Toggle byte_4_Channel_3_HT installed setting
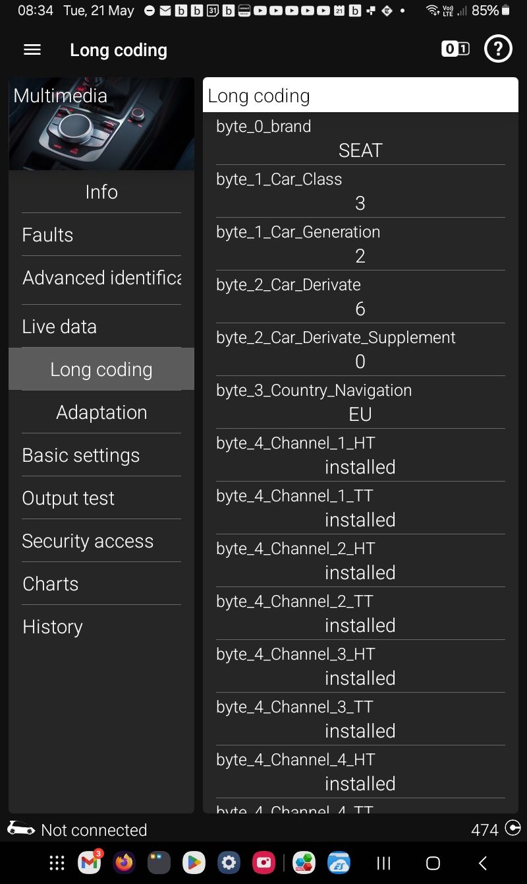Viewport: 527px width, 884px height. 360,678
